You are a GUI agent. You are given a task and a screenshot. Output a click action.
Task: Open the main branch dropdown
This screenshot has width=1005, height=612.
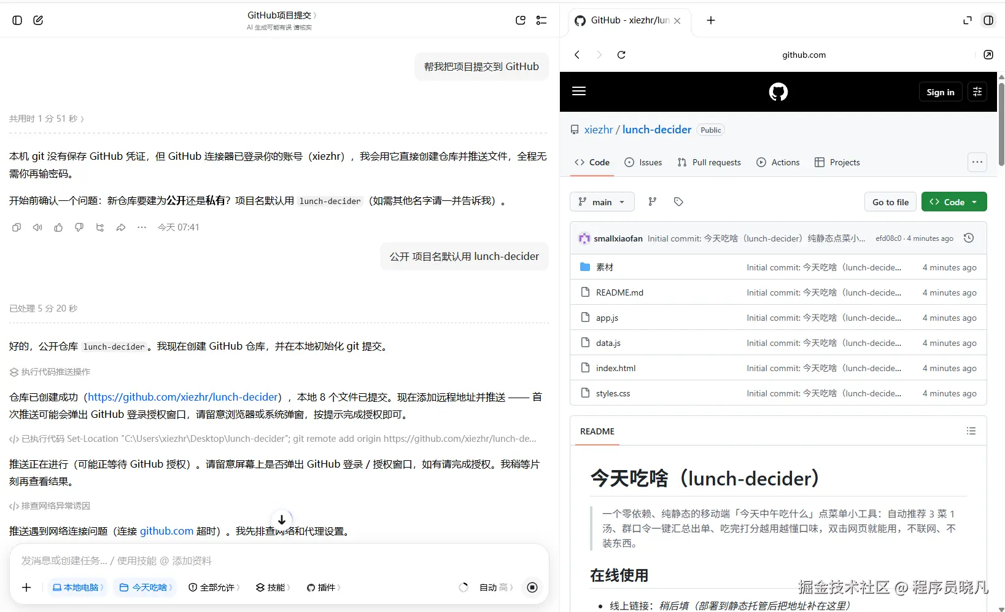(602, 202)
